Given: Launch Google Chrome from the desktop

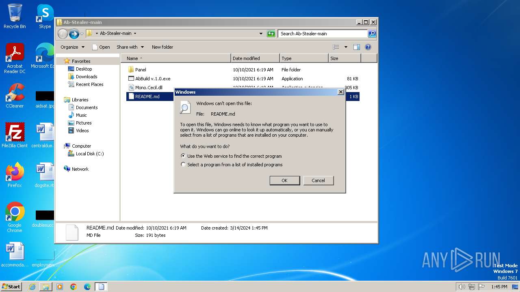Looking at the screenshot, I should (15, 217).
